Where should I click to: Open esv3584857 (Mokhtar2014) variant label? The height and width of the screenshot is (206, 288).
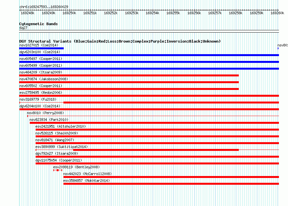click(86, 181)
